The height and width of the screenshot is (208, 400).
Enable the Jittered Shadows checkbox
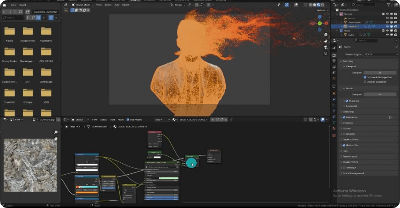pos(365,81)
